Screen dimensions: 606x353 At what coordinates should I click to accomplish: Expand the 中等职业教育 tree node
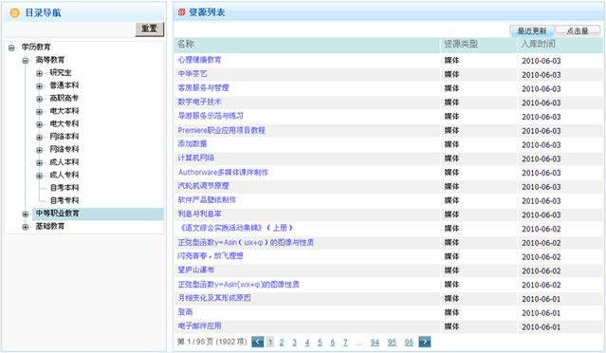pos(26,214)
